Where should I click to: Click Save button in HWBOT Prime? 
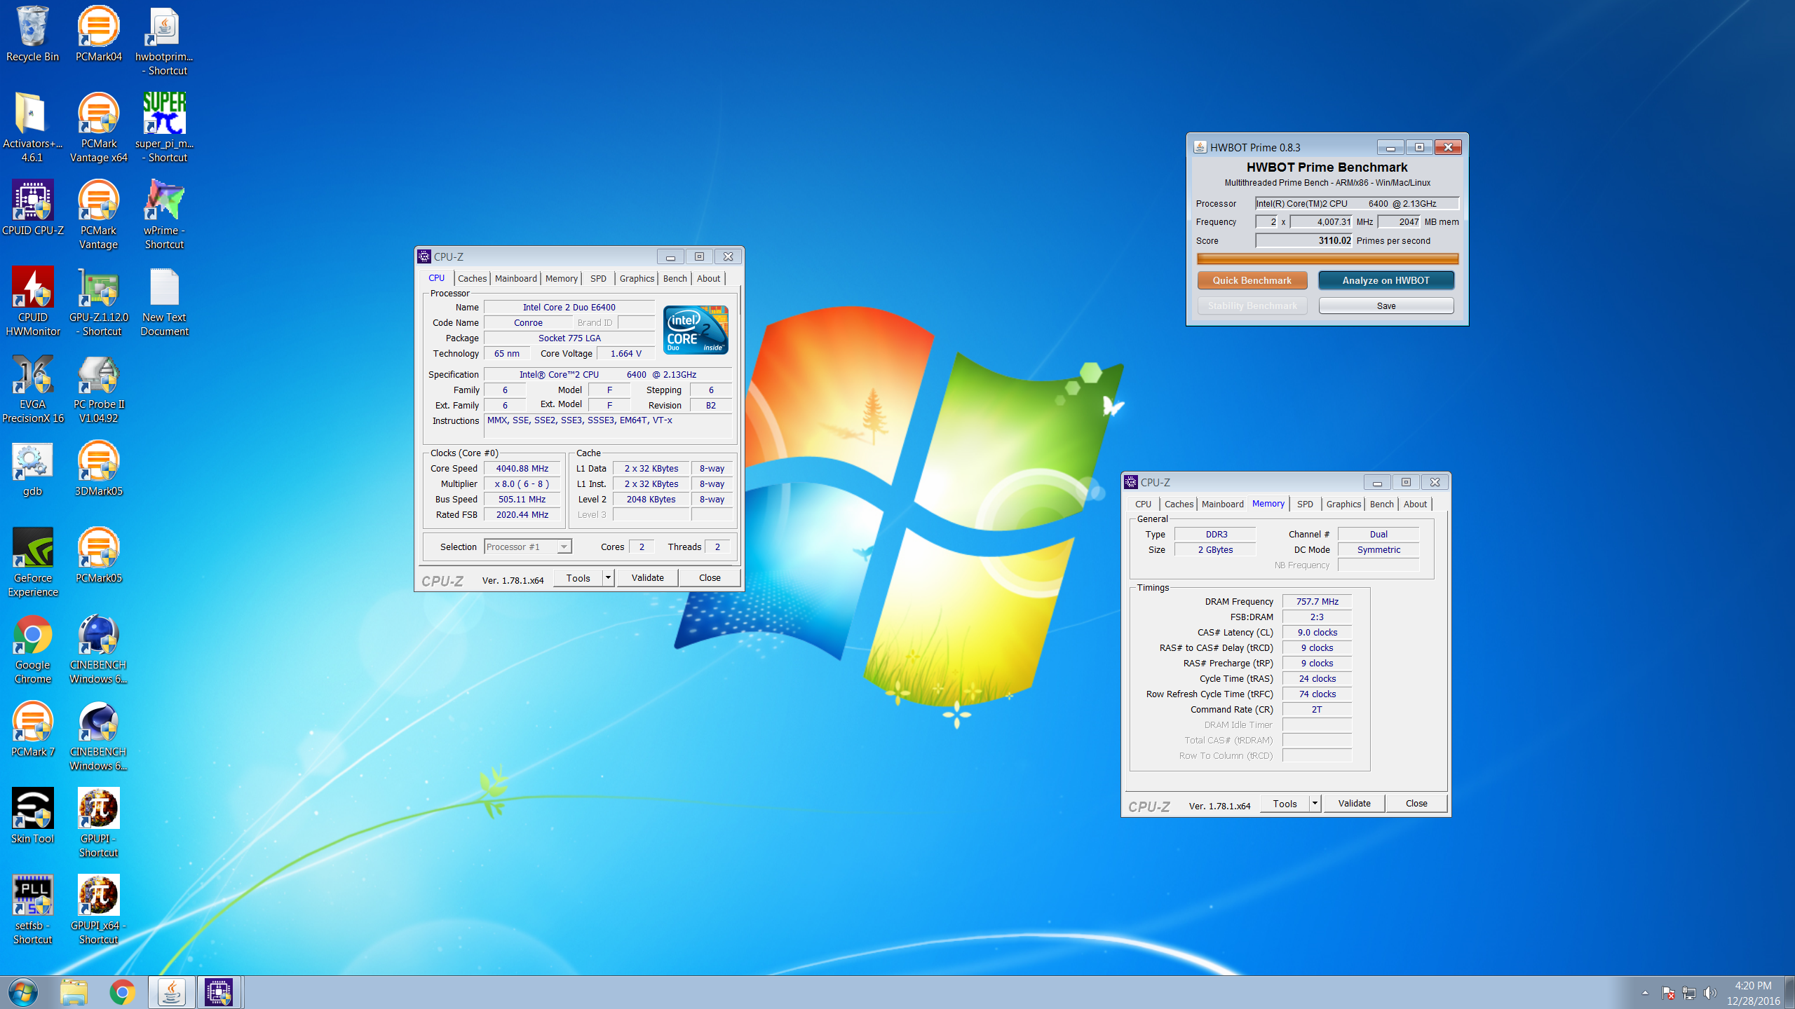[1386, 306]
